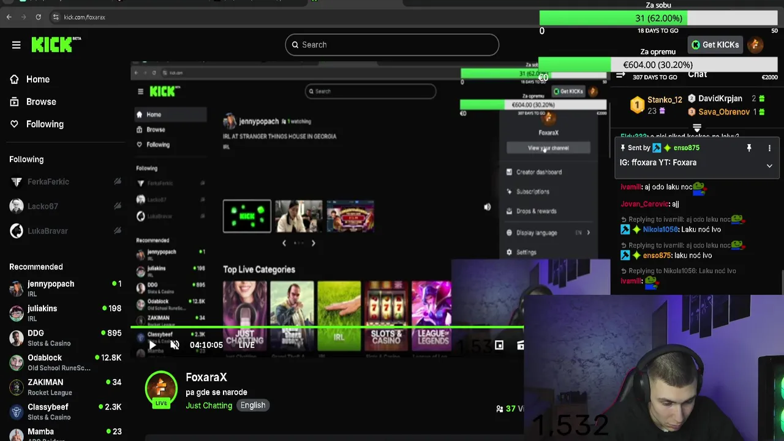This screenshot has width=784, height=441.
Task: Click the rank 1 badge next to Stanko_12
Action: (x=638, y=105)
